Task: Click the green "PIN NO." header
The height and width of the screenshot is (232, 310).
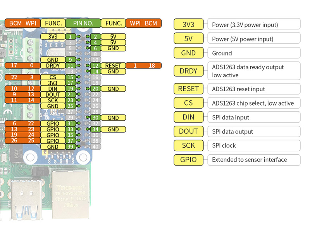Action: point(83,23)
